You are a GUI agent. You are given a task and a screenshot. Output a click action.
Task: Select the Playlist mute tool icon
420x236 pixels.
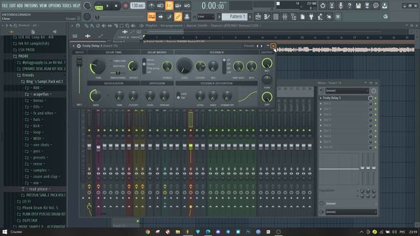click(104, 26)
